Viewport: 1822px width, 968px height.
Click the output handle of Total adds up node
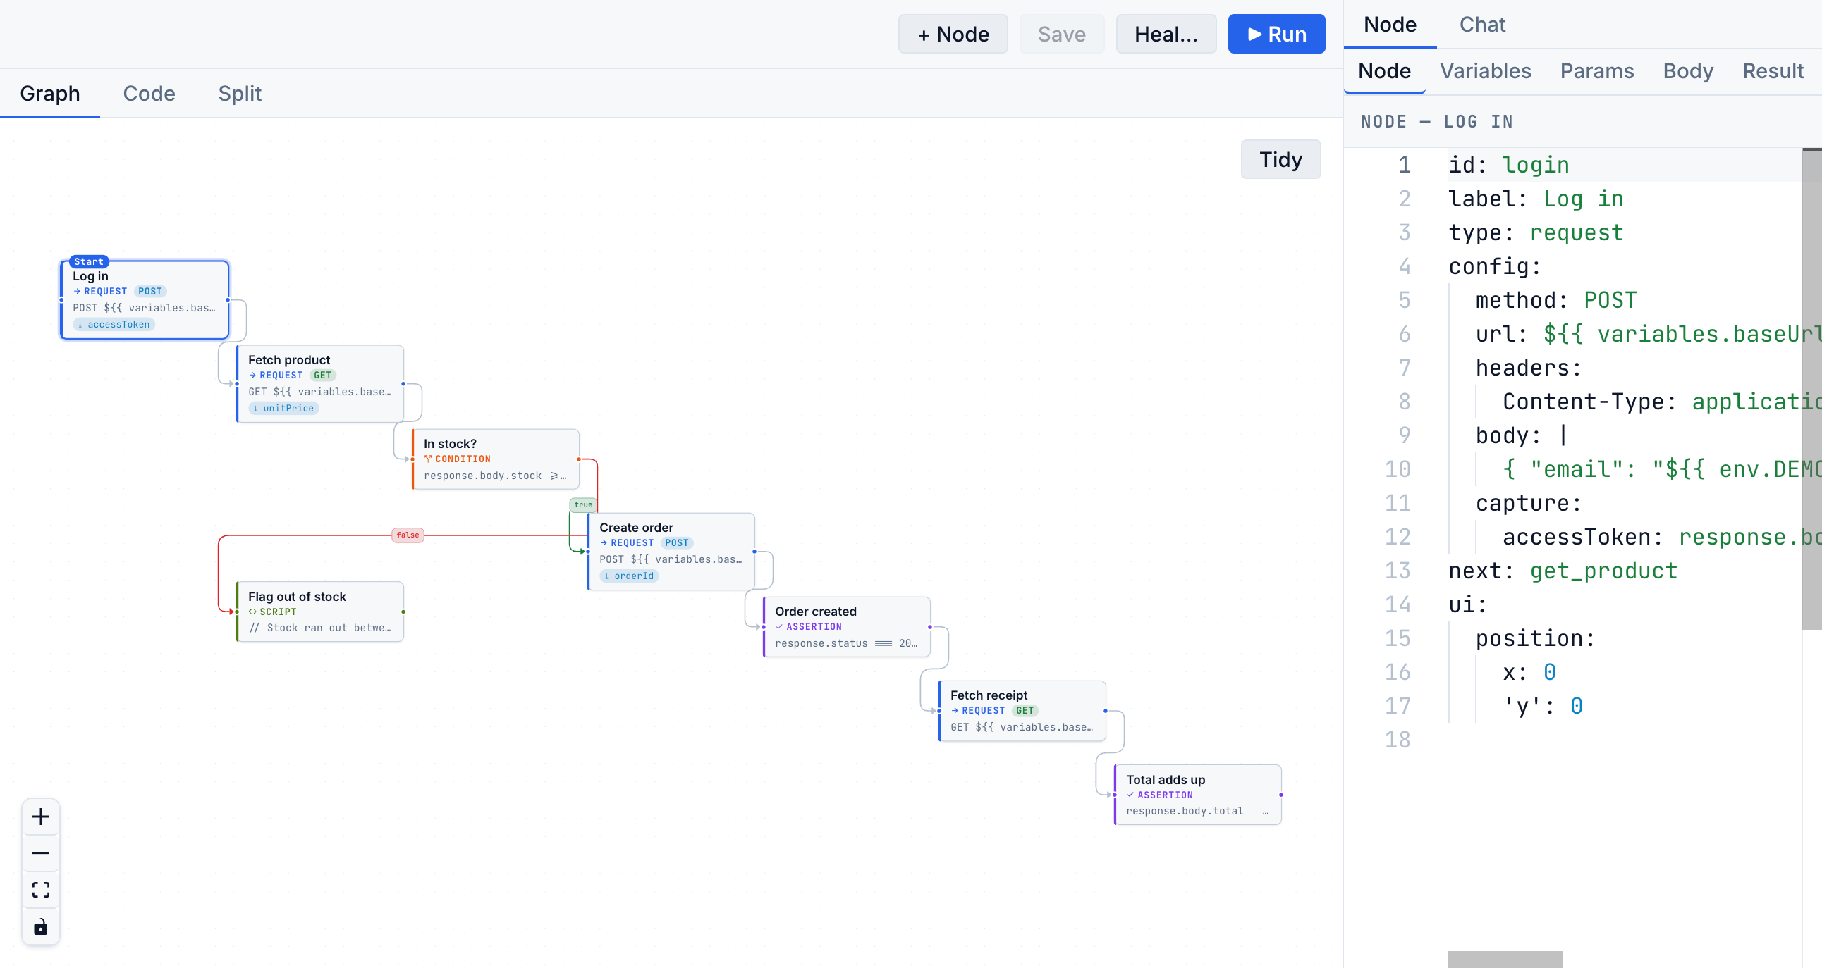(1281, 795)
